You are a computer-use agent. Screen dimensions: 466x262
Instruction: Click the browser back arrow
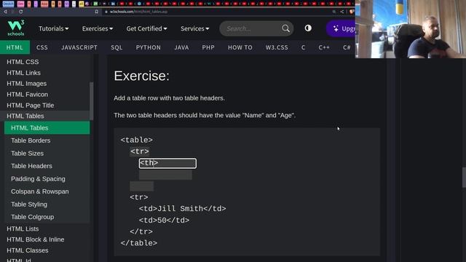point(5,12)
